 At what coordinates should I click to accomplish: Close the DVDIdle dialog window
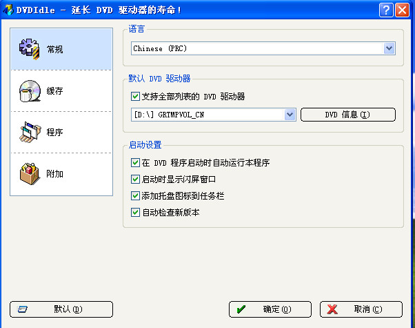[x=403, y=10]
